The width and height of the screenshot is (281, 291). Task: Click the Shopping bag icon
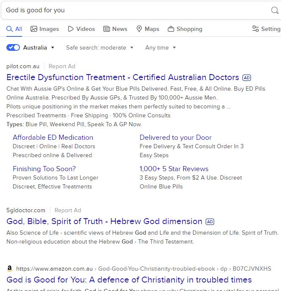(171, 29)
